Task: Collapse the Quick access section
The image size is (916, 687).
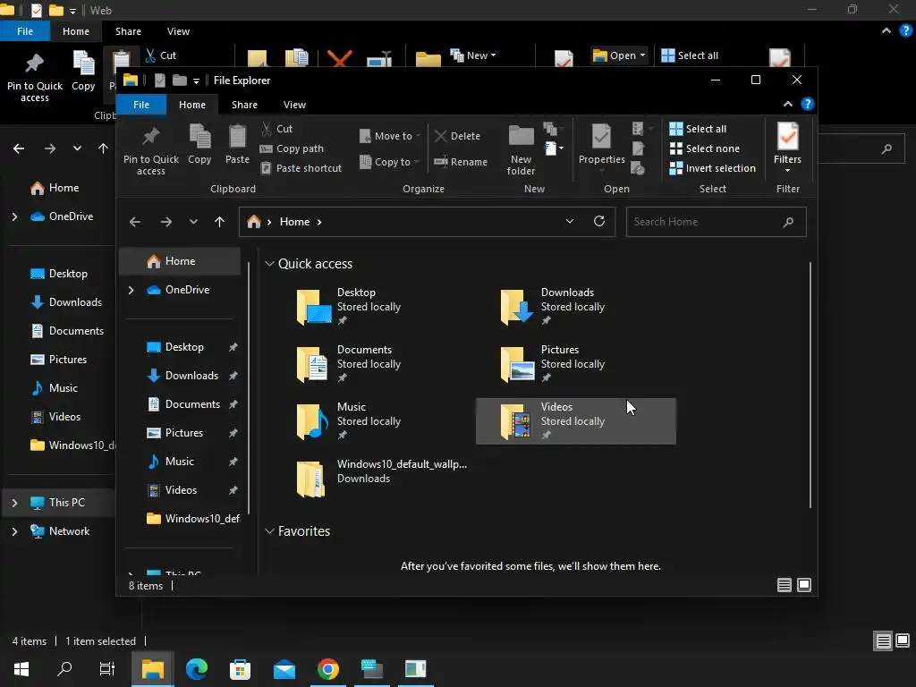Action: pyautogui.click(x=269, y=264)
